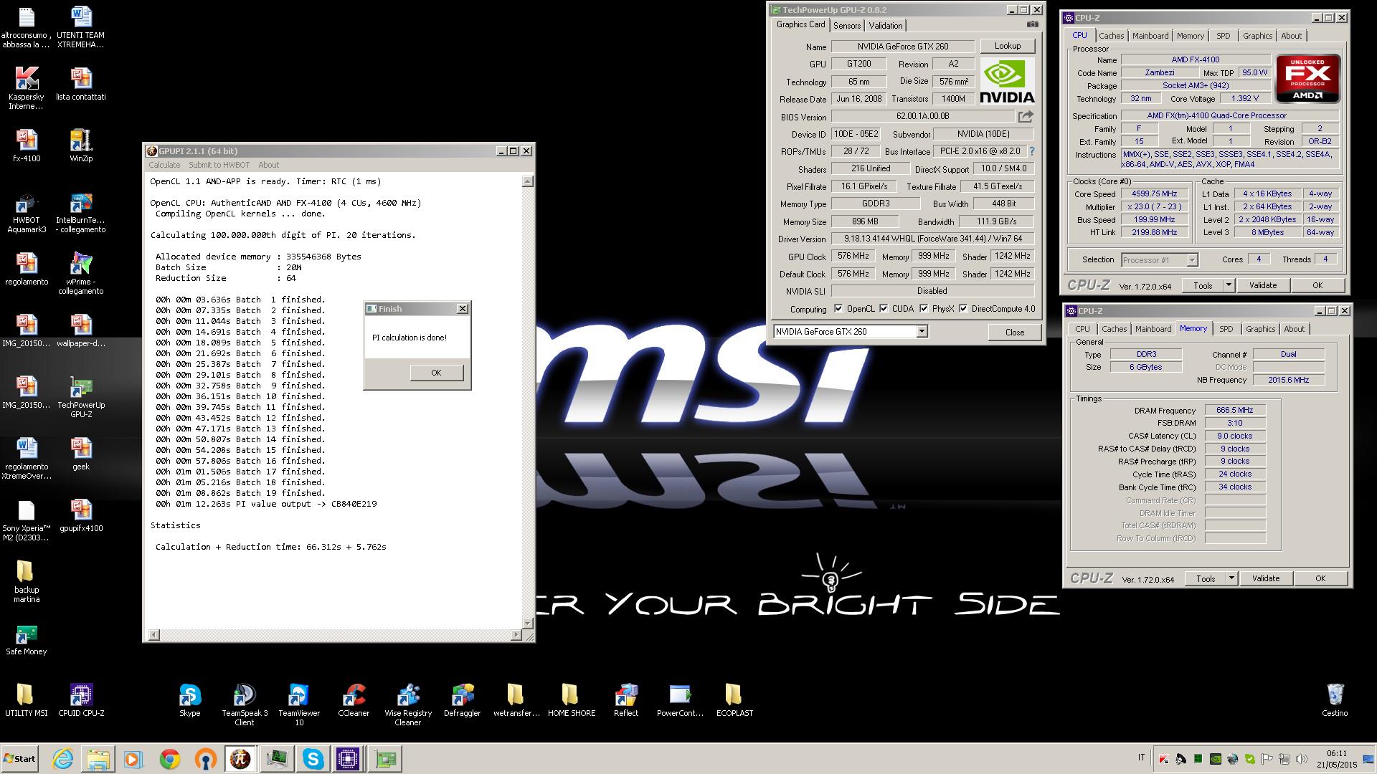The width and height of the screenshot is (1377, 774).
Task: Click Skype icon in the taskbar
Action: (x=313, y=759)
